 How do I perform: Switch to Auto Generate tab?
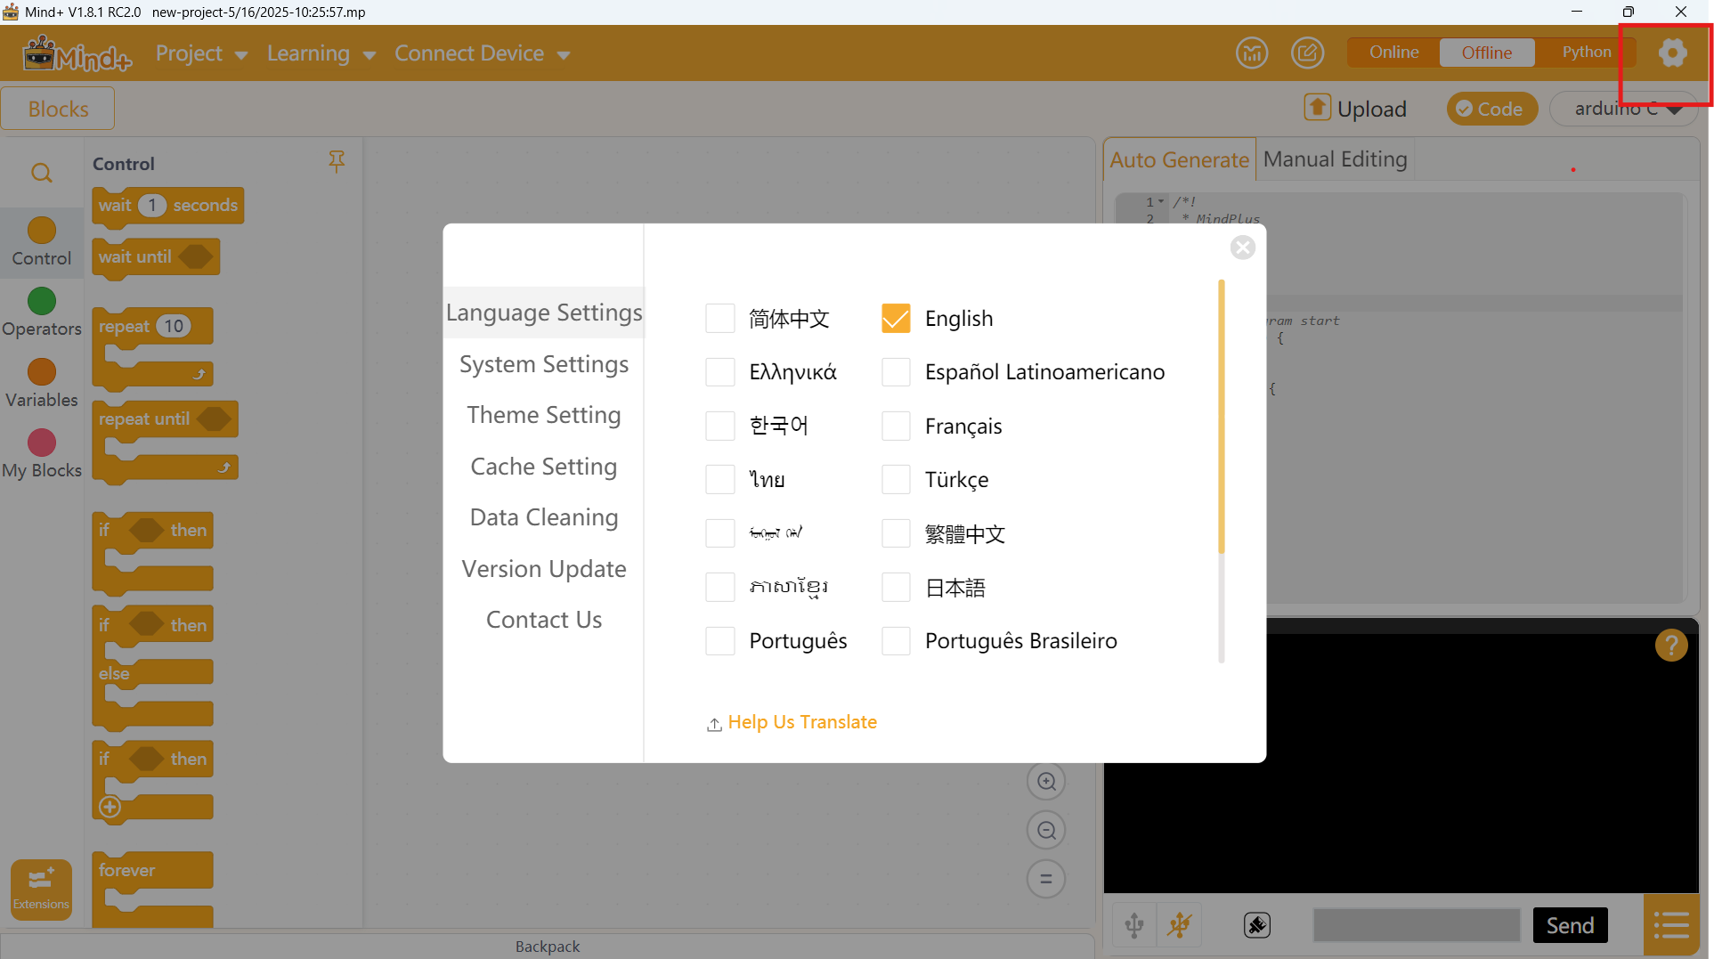pyautogui.click(x=1180, y=159)
